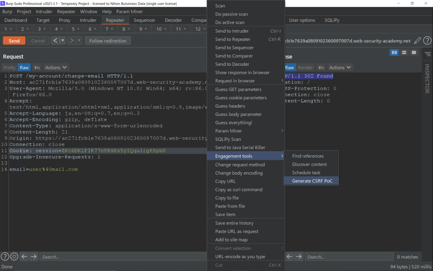Close Repeater tab 9

[x=146, y=29]
